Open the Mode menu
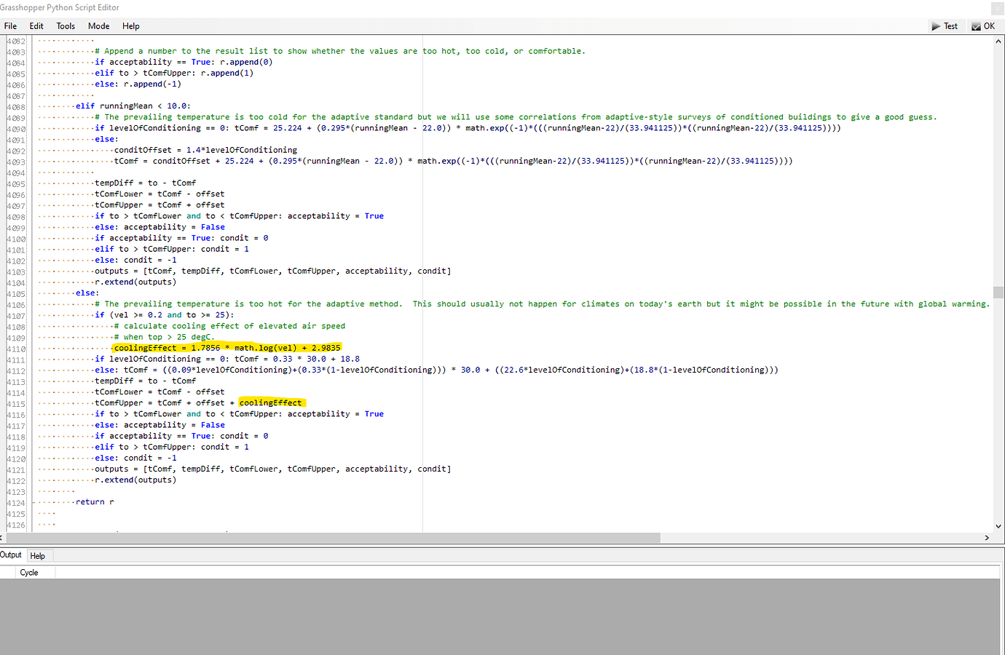Image resolution: width=1005 pixels, height=655 pixels. pos(98,25)
